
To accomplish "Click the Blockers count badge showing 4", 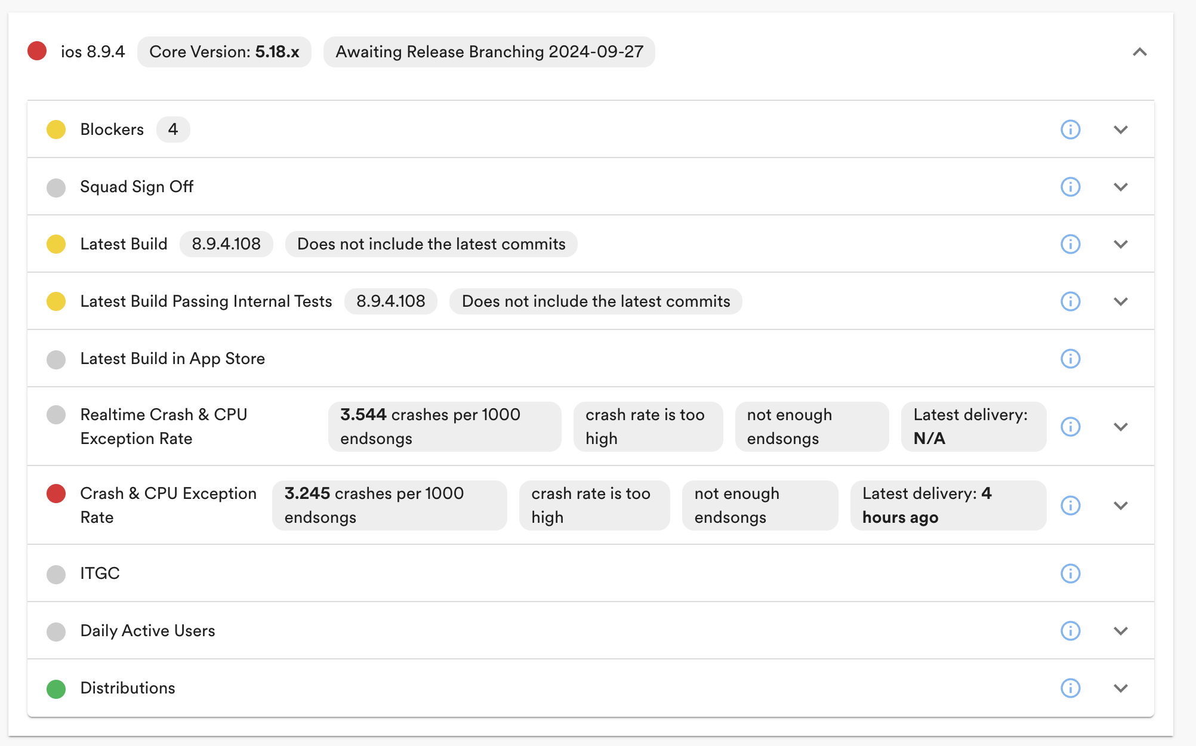I will [173, 130].
